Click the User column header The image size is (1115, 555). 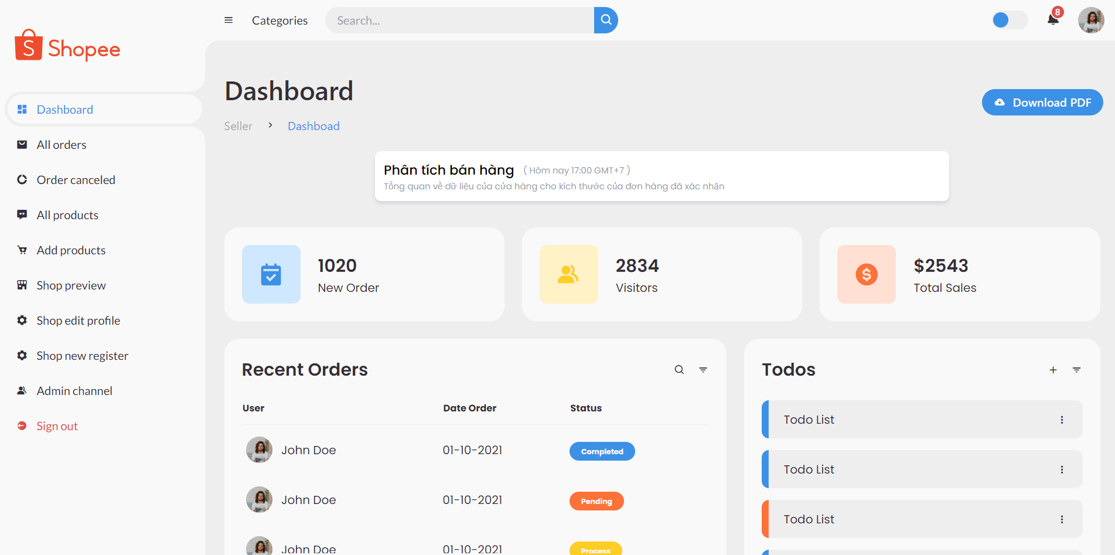253,408
